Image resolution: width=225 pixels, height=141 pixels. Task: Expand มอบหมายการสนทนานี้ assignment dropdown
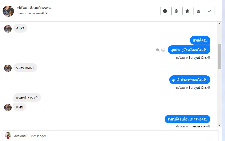pos(46,13)
